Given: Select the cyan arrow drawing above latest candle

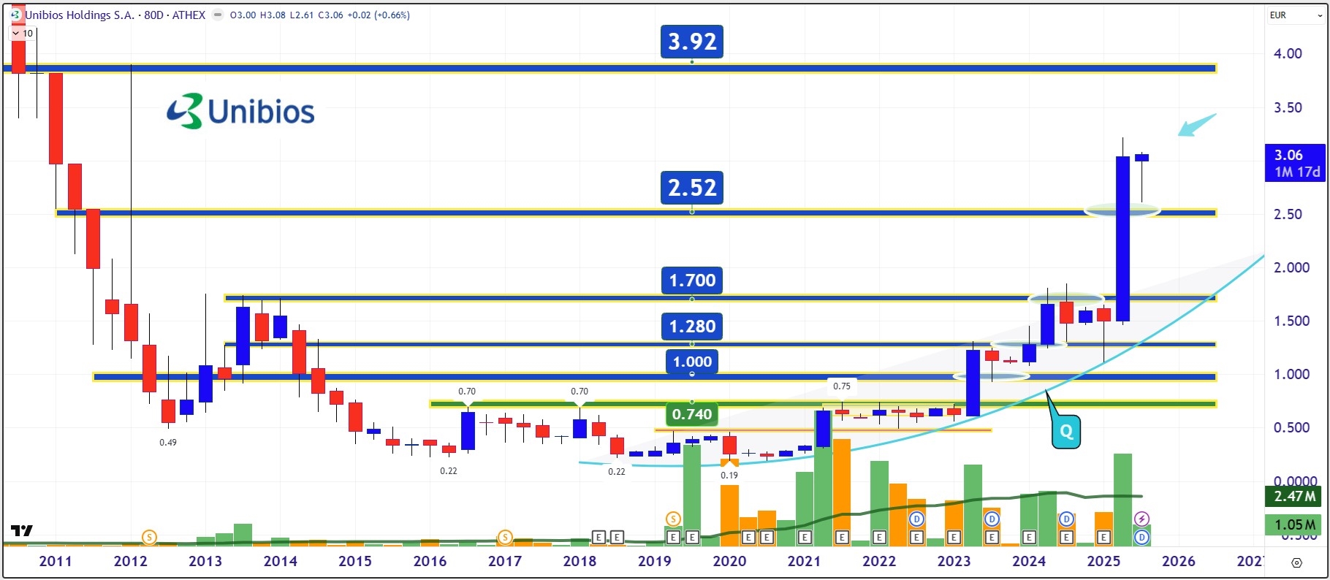Looking at the screenshot, I should (1196, 125).
